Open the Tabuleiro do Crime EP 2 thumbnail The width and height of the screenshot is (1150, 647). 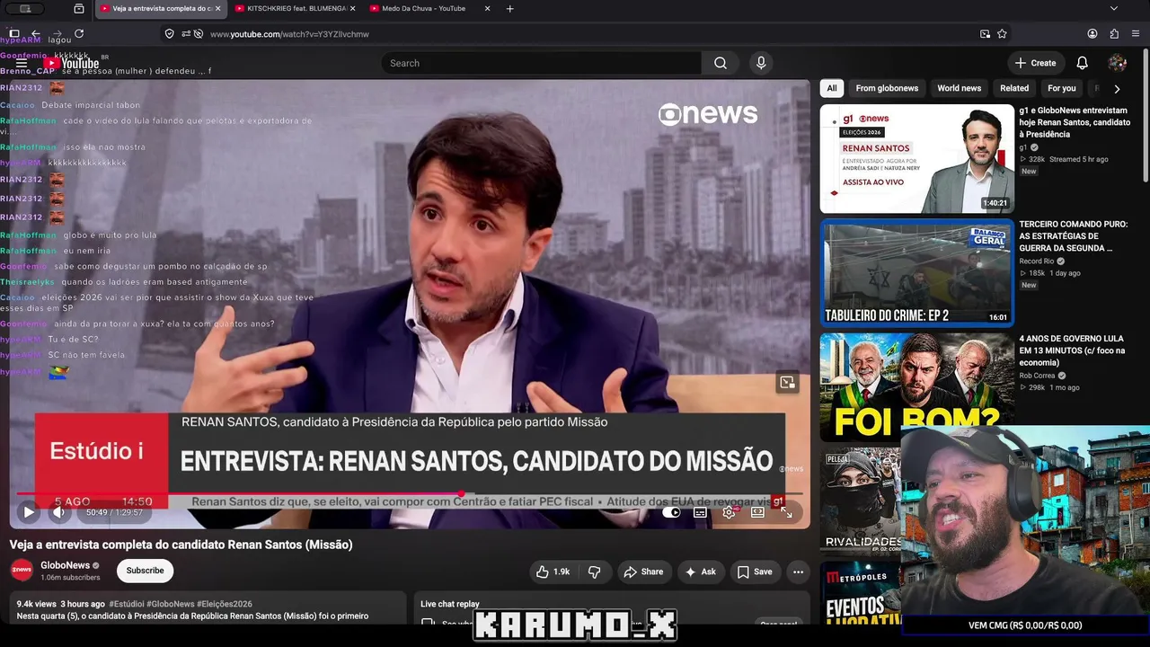(916, 273)
